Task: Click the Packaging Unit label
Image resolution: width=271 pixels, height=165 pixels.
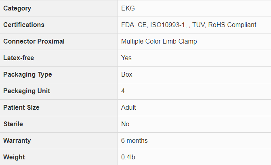Action: click(x=27, y=91)
